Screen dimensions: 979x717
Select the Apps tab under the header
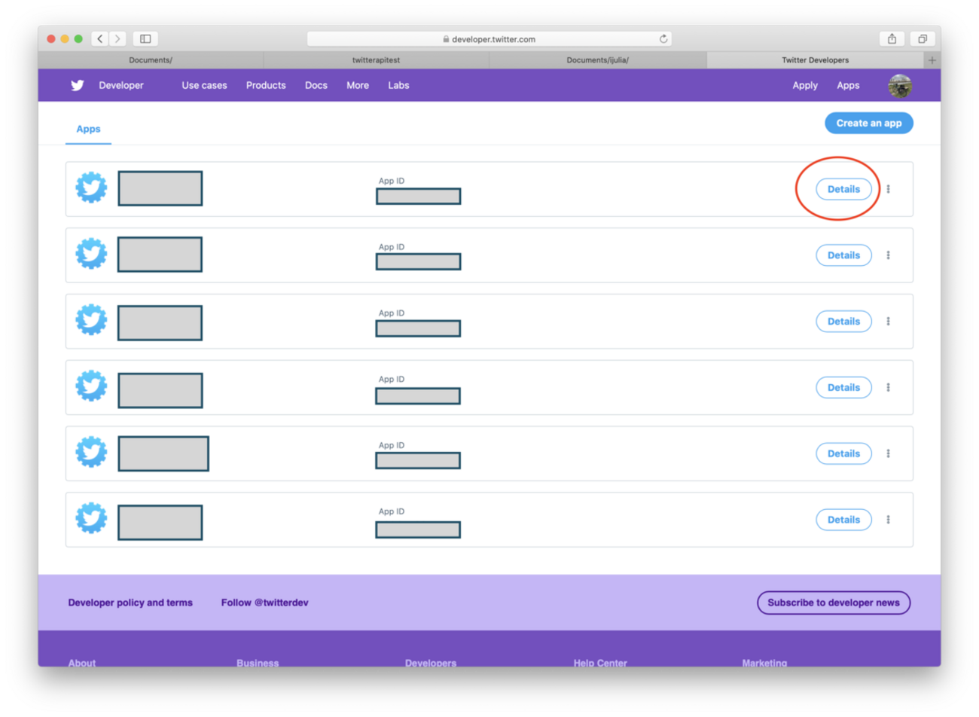click(88, 129)
